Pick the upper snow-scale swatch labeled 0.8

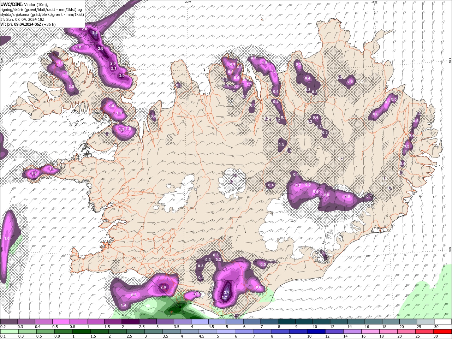click(x=78, y=322)
